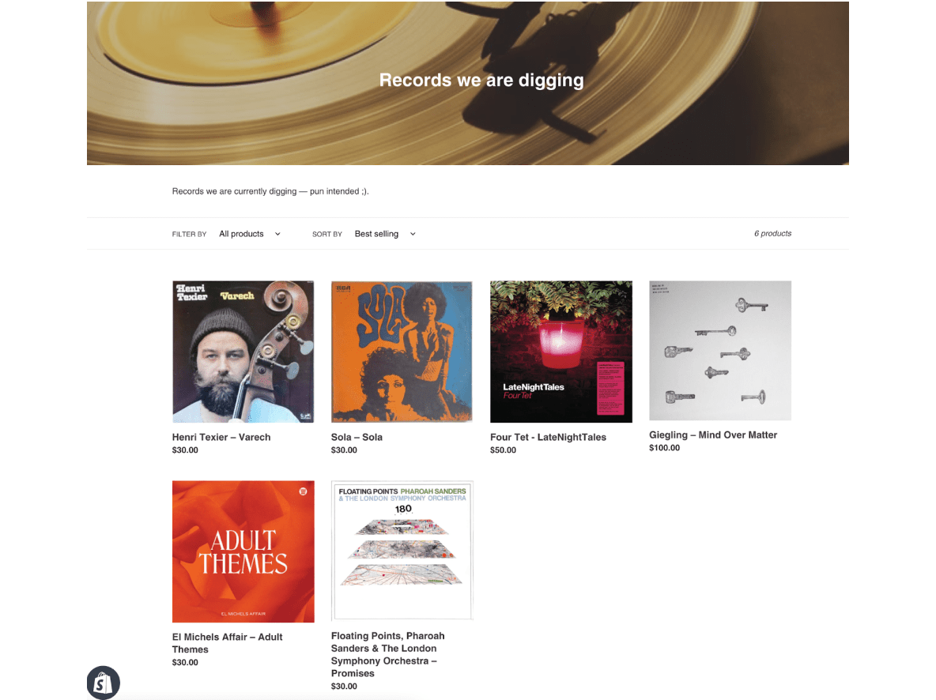Open the Floating Points Promises cover image

tap(402, 550)
